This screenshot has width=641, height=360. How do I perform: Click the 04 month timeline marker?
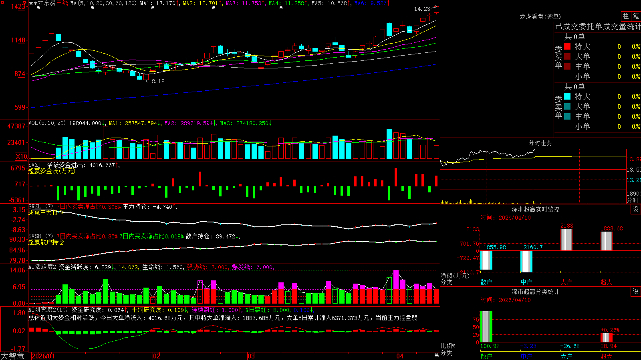click(x=399, y=356)
